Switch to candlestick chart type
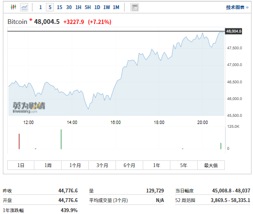The image size is (253, 214). pyautogui.click(x=13, y=7)
